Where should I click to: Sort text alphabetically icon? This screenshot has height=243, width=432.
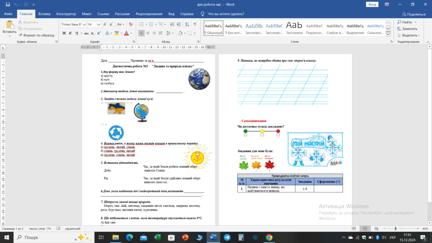tap(187, 24)
